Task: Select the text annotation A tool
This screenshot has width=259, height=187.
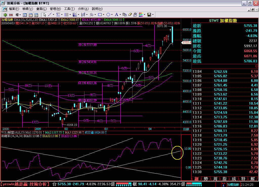Action: pos(116,15)
